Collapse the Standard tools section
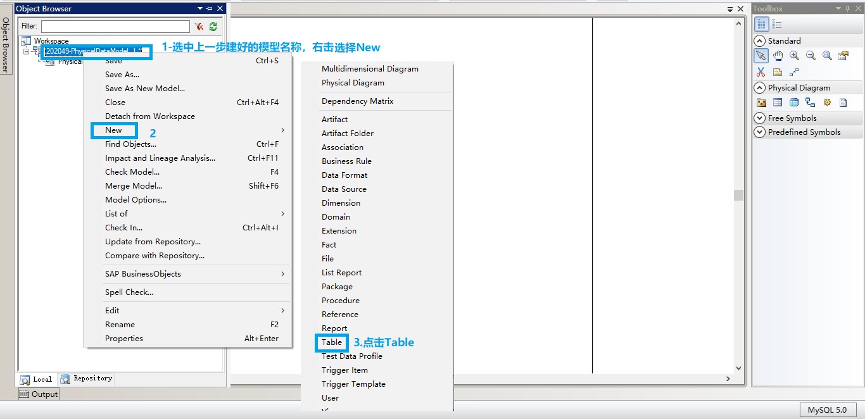This screenshot has height=419, width=865. [760, 41]
